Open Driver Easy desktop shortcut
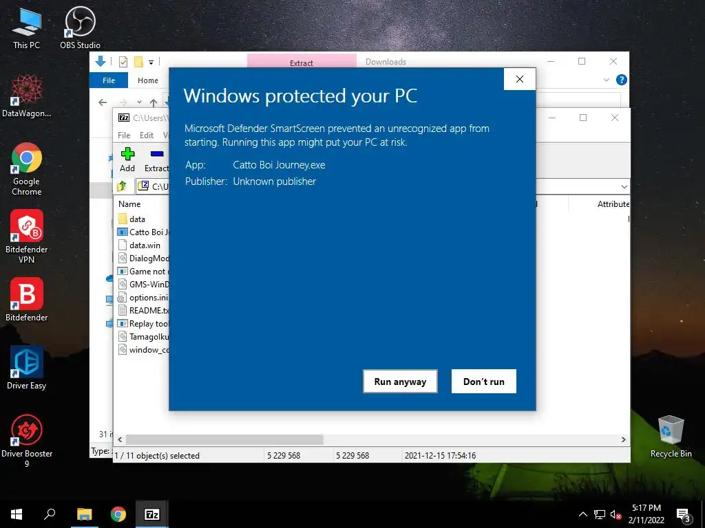 27,368
